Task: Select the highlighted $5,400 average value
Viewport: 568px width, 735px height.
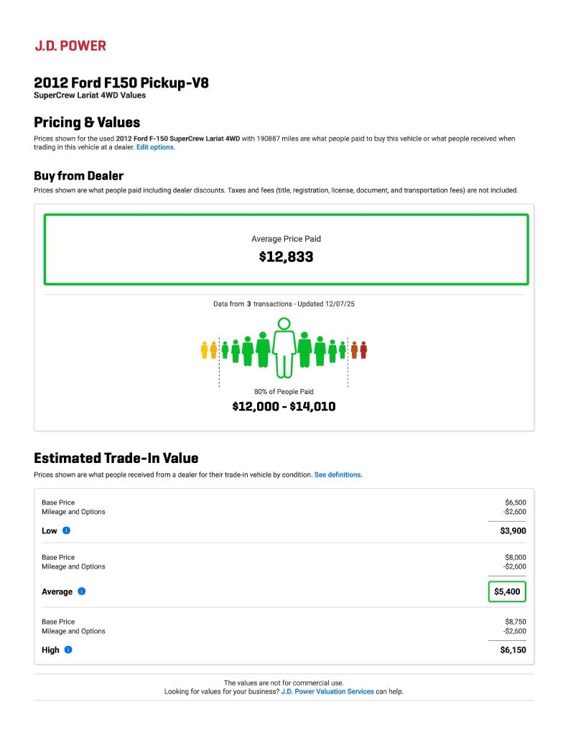Action: pos(507,591)
